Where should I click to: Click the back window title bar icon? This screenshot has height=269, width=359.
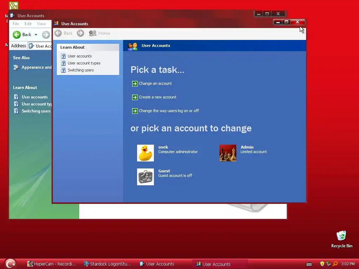coord(12,15)
